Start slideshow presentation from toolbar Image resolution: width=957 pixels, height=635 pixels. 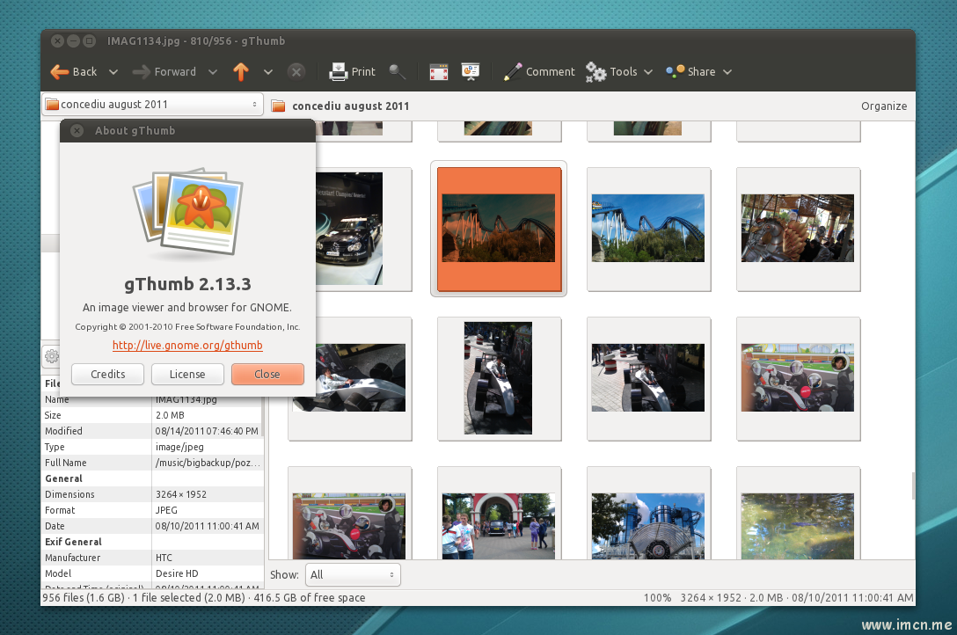pyautogui.click(x=471, y=72)
